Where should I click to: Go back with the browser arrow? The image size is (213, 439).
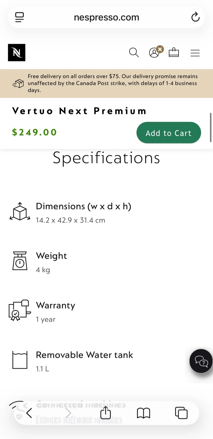pyautogui.click(x=29, y=413)
